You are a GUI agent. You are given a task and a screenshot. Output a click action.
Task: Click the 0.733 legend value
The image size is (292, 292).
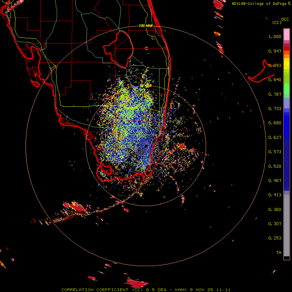tap(275, 109)
